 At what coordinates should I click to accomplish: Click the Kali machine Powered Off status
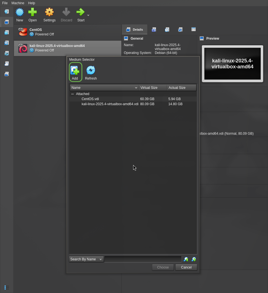point(44,50)
